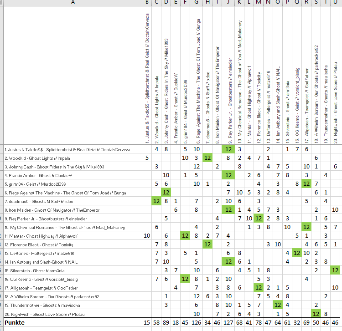The height and width of the screenshot is (331, 342).
Task: Click row label '16. OG Keemo - Geist // vorsicht_bissig'
Action: (x=41, y=280)
